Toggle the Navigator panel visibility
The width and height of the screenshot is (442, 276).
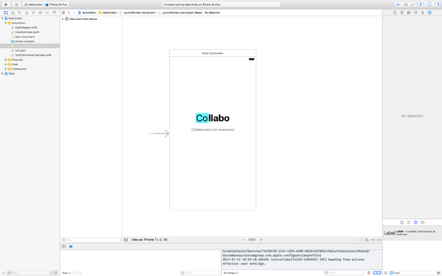point(422,4)
